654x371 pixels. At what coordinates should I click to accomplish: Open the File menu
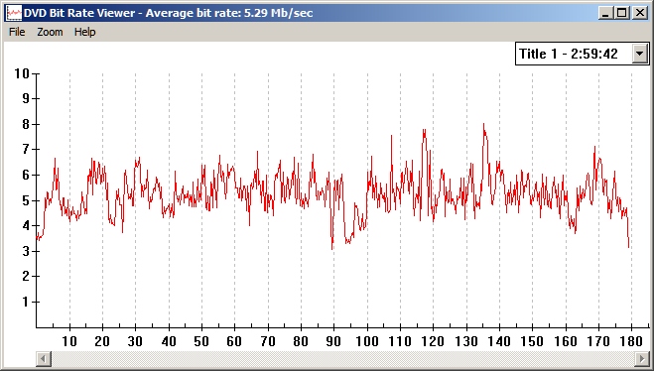(x=17, y=32)
